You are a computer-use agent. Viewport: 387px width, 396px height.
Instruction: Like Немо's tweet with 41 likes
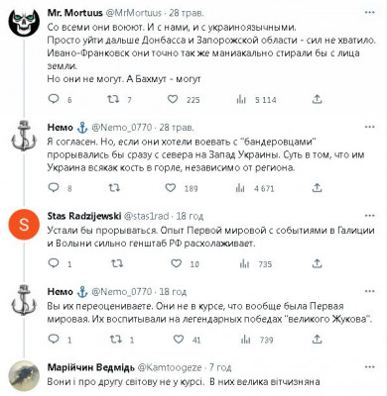(x=179, y=339)
